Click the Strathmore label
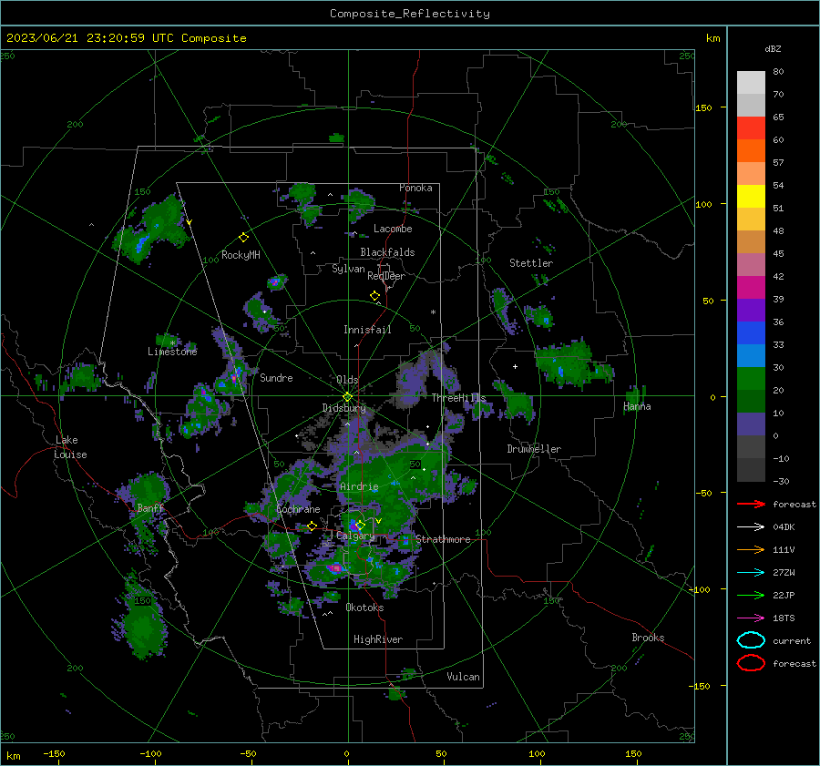The height and width of the screenshot is (766, 820). pos(443,539)
